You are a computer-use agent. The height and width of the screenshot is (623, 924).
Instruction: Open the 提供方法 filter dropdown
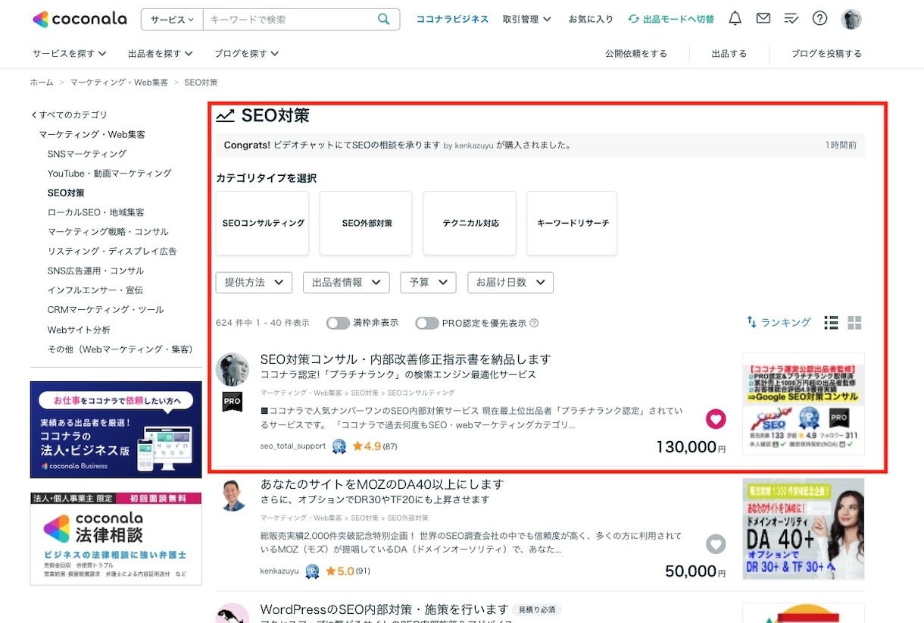[x=254, y=283]
